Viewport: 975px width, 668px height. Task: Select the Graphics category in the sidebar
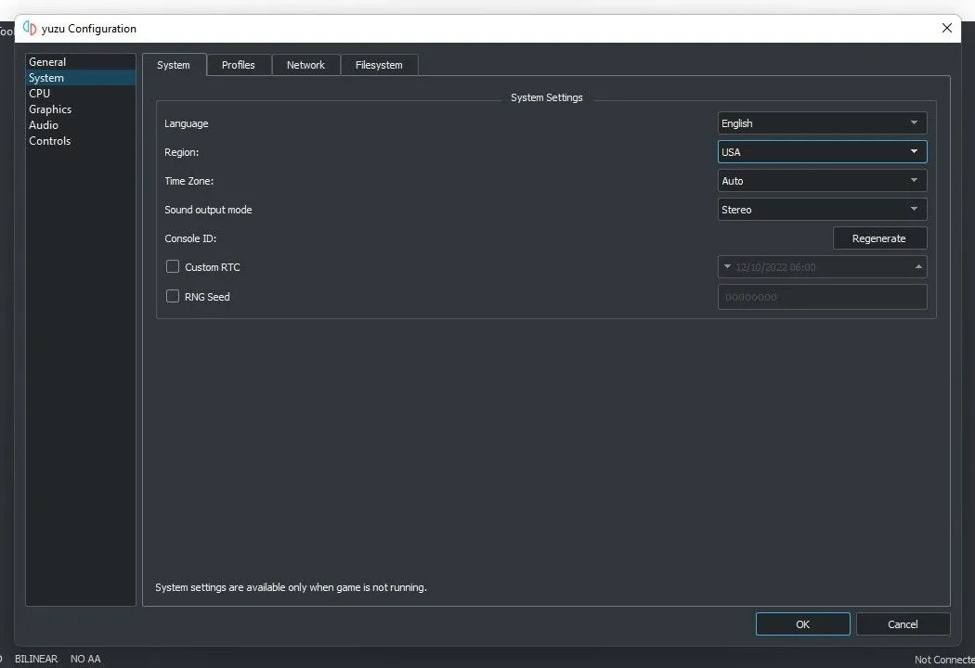coord(49,109)
